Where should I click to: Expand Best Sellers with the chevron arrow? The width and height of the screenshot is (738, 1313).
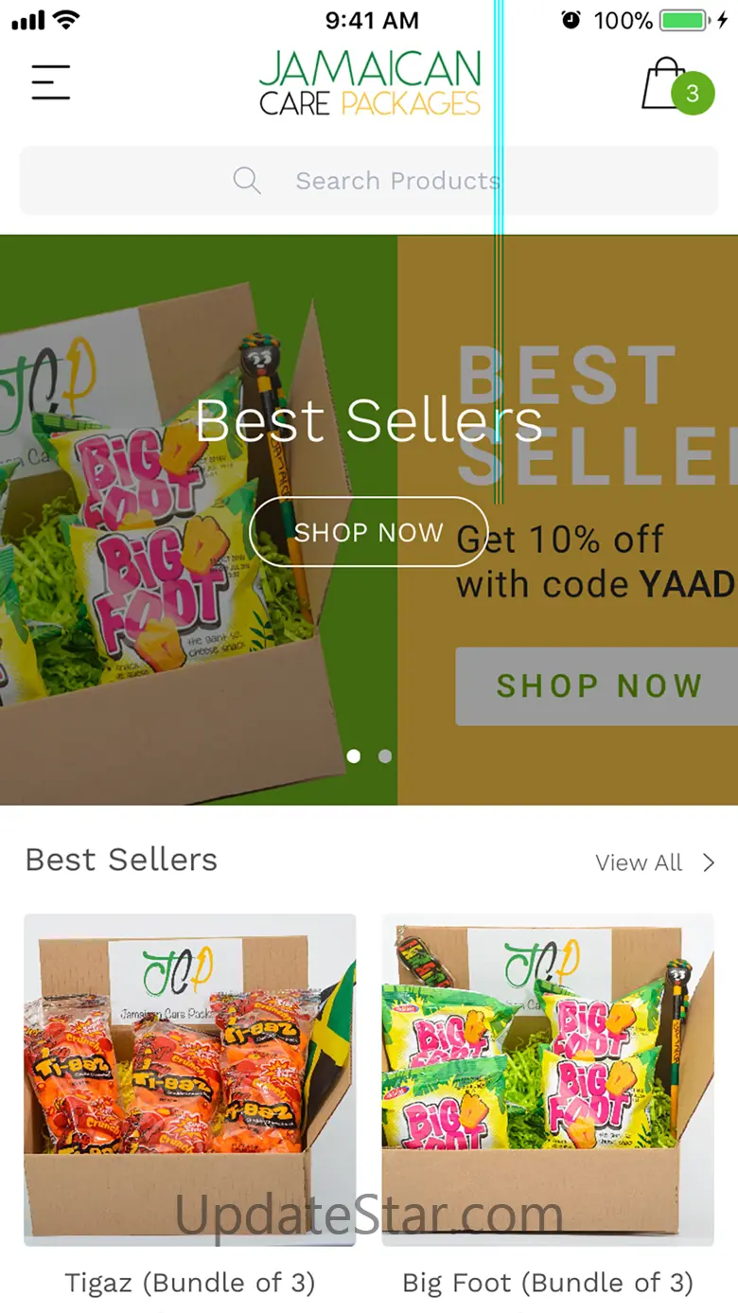coord(709,862)
